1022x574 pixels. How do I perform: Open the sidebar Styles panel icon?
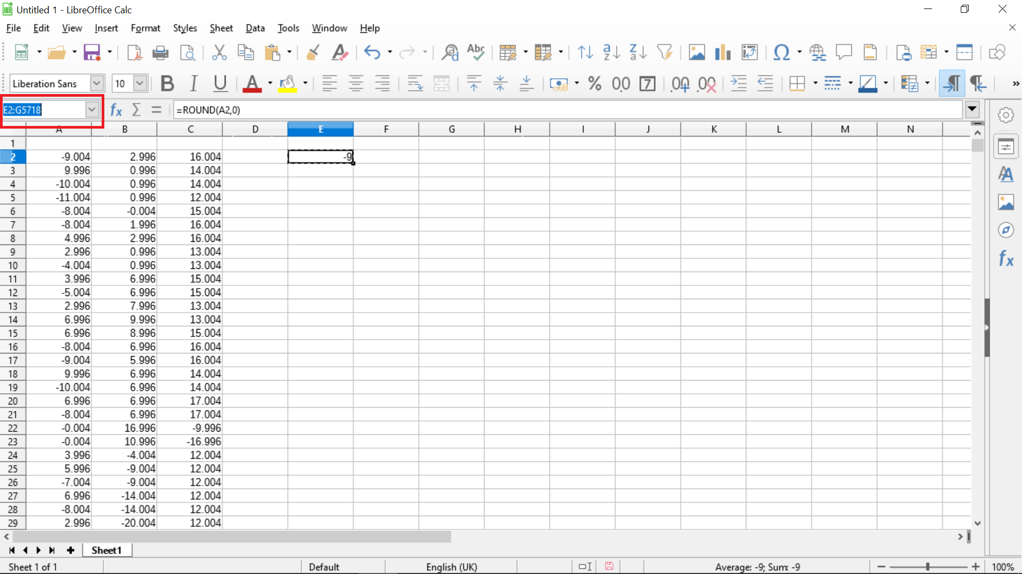pyautogui.click(x=1005, y=174)
